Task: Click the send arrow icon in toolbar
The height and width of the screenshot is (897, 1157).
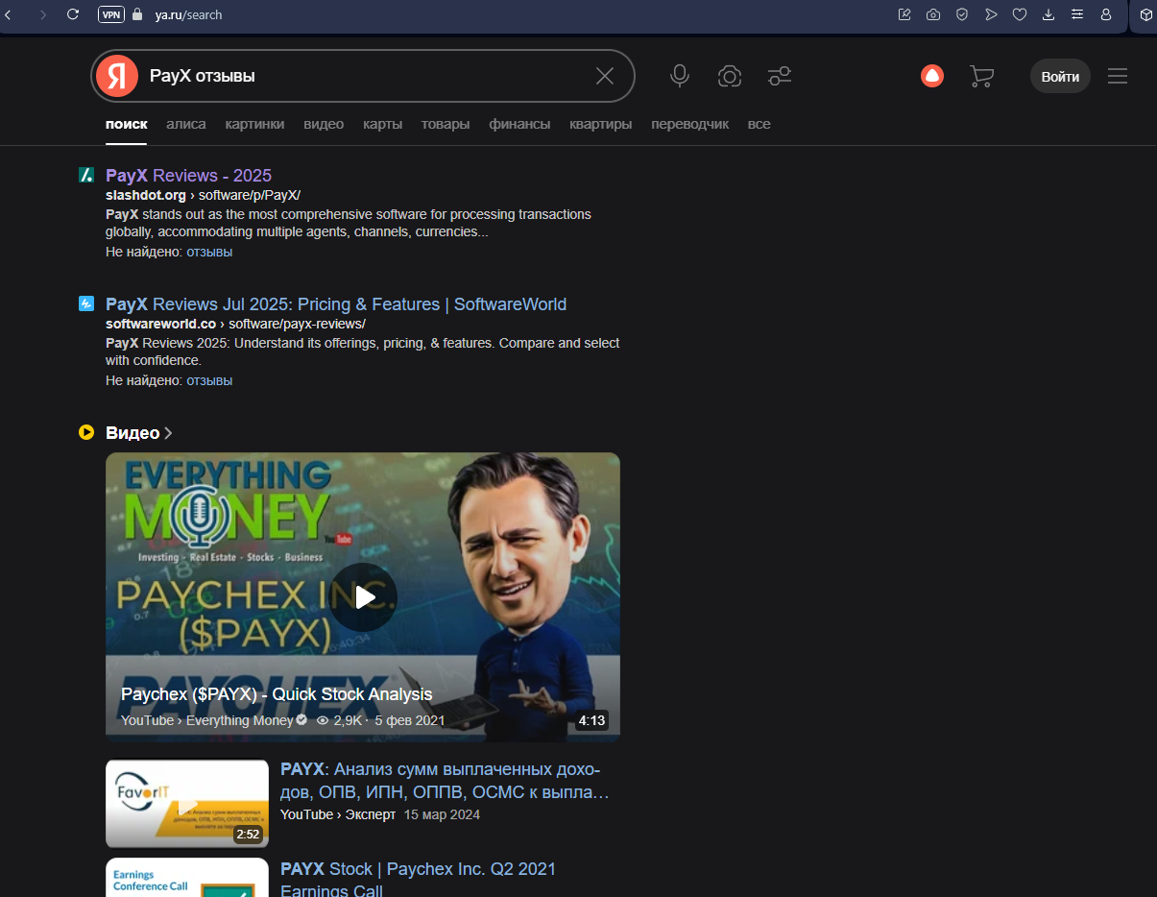Action: click(x=991, y=14)
